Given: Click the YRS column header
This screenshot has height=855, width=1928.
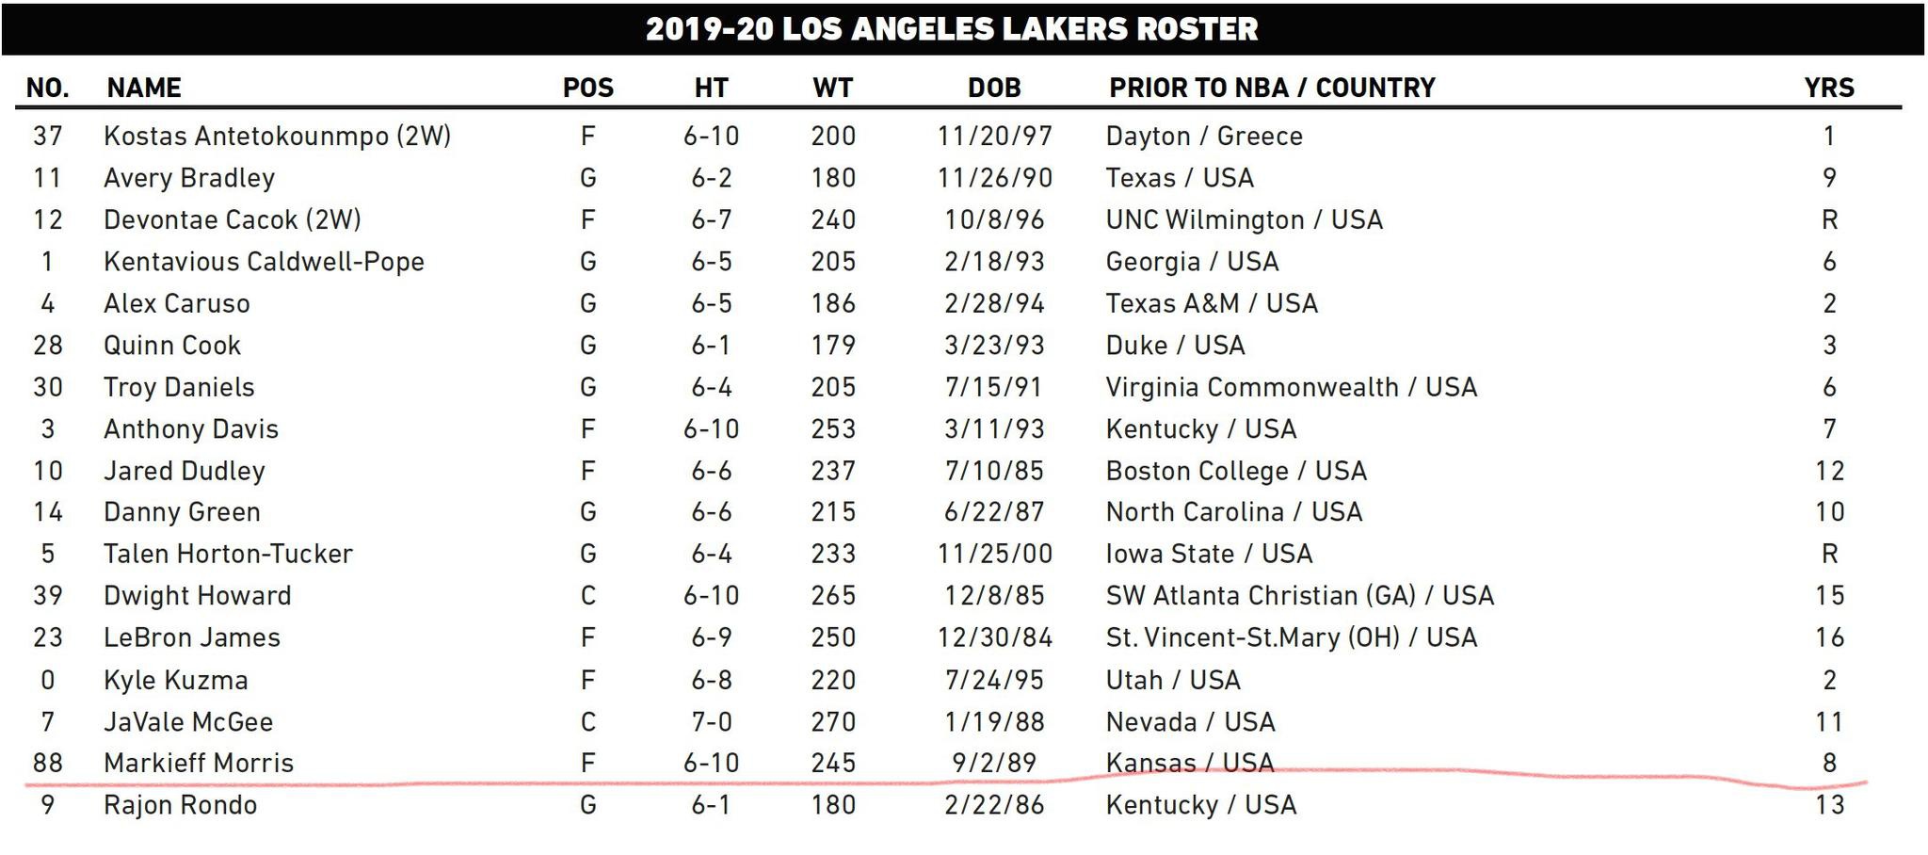Looking at the screenshot, I should (1828, 88).
